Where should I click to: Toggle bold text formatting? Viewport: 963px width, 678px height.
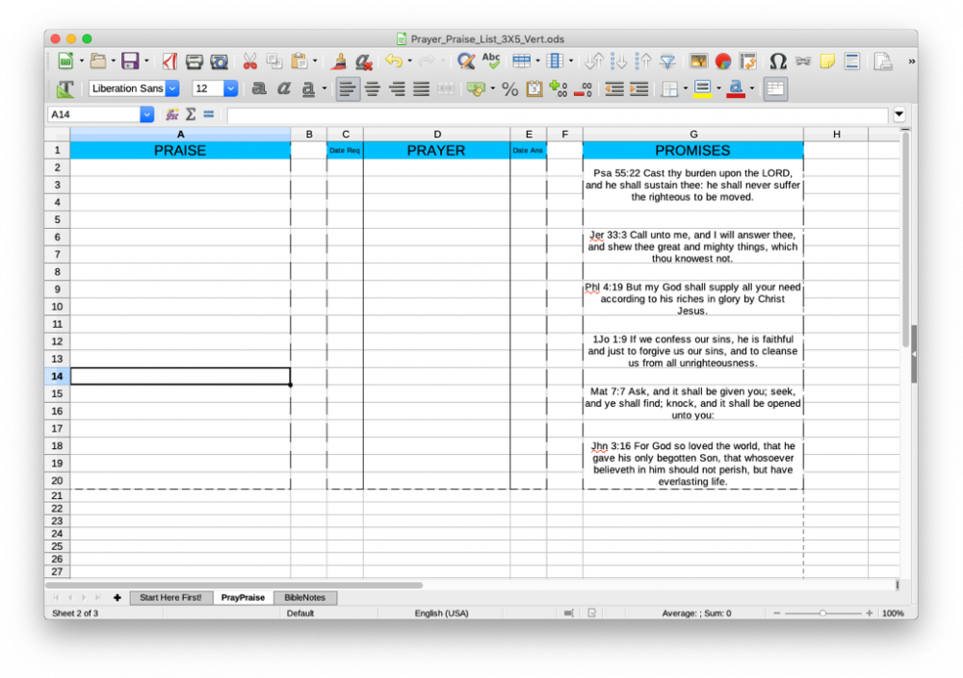click(258, 89)
